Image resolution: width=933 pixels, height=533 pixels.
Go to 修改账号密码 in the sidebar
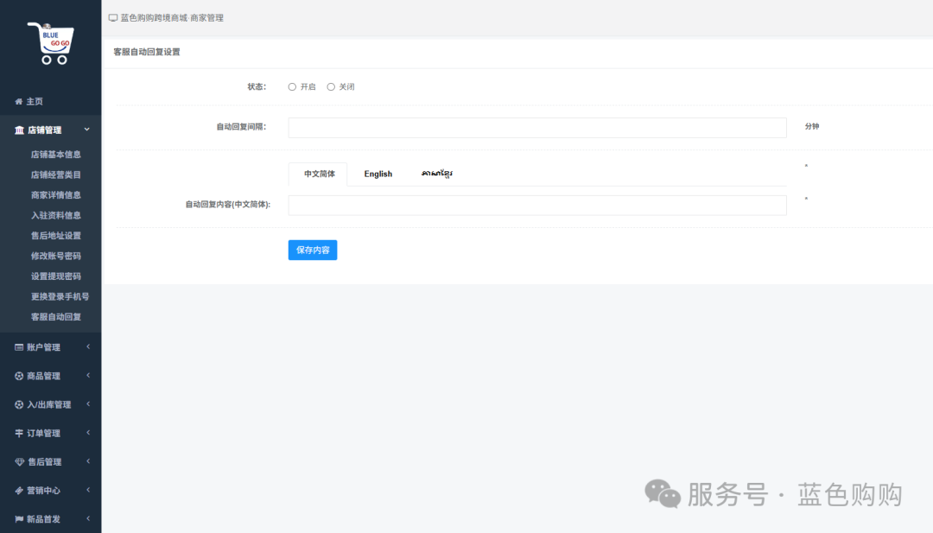(58, 254)
